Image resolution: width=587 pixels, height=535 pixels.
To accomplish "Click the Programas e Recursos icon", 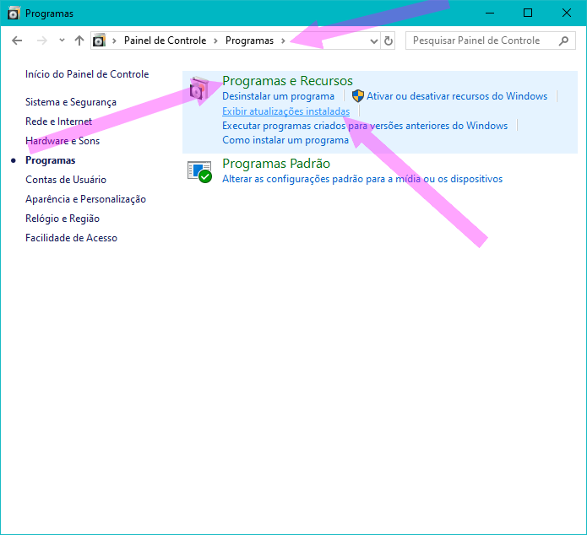I will pos(199,89).
